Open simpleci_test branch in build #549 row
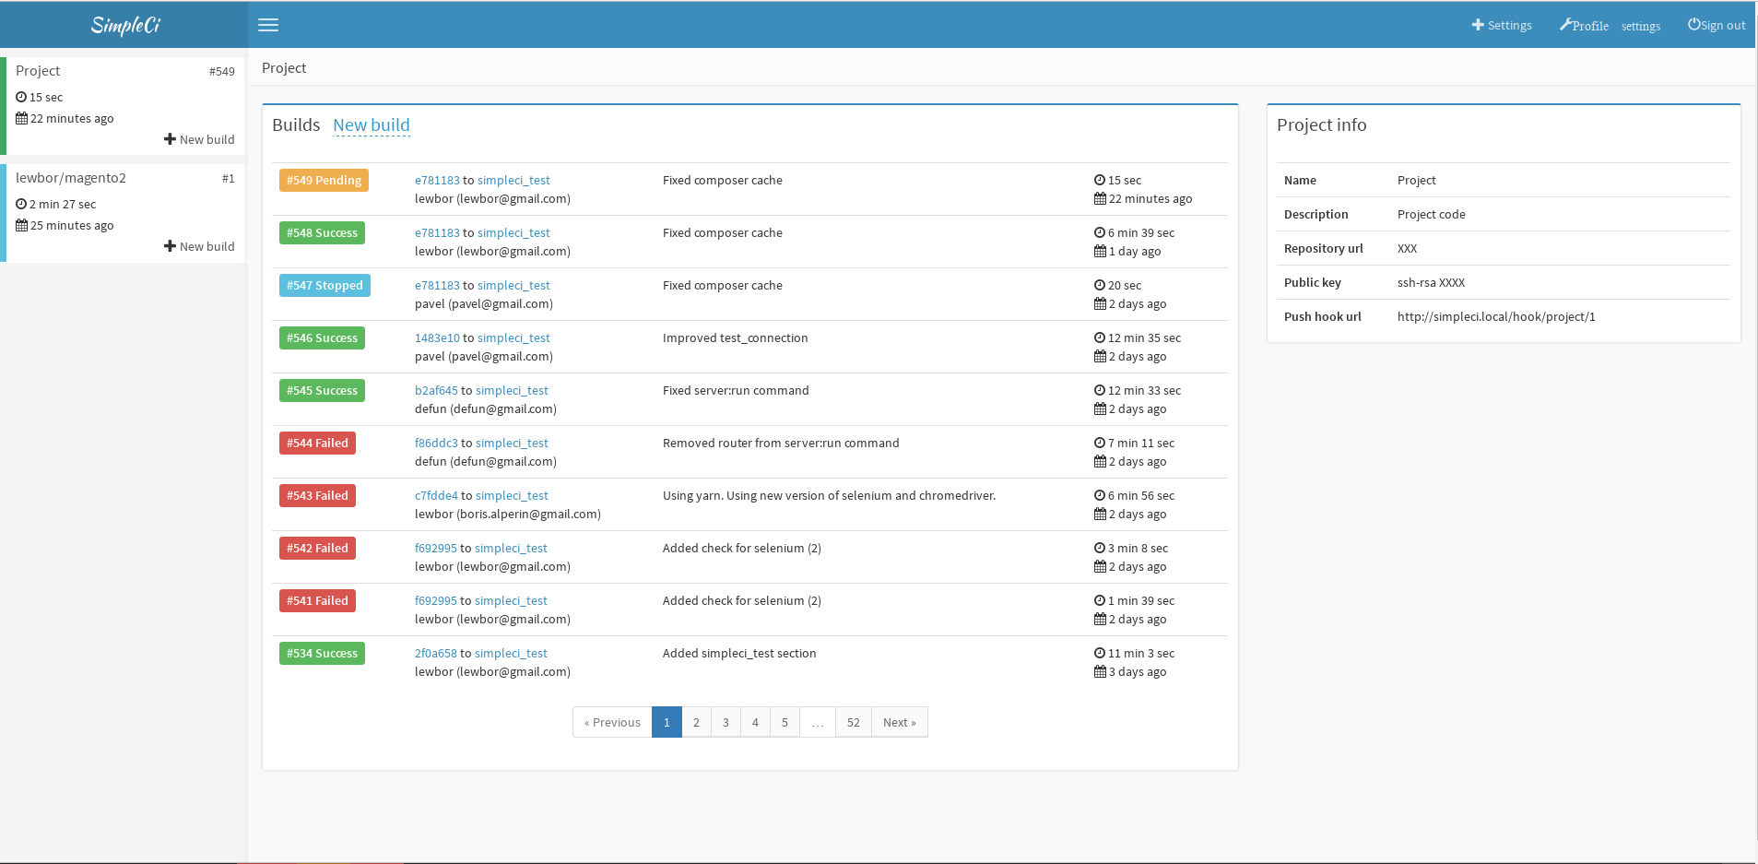Viewport: 1758px width, 864px height. pos(513,180)
